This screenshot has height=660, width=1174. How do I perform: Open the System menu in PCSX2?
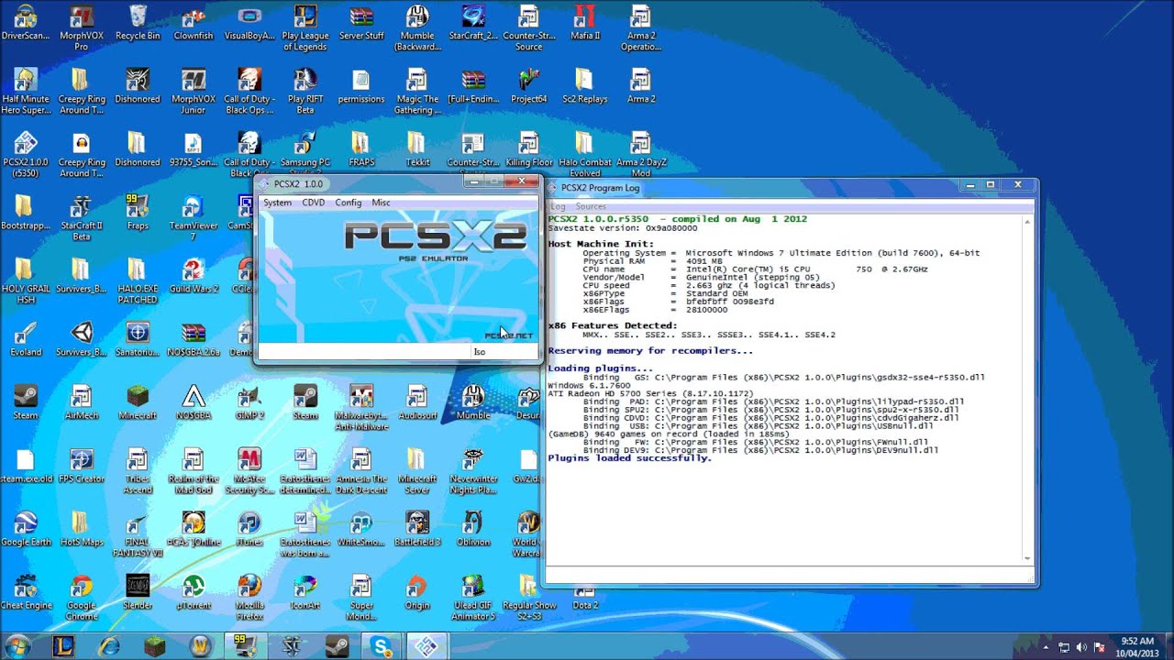tap(277, 203)
